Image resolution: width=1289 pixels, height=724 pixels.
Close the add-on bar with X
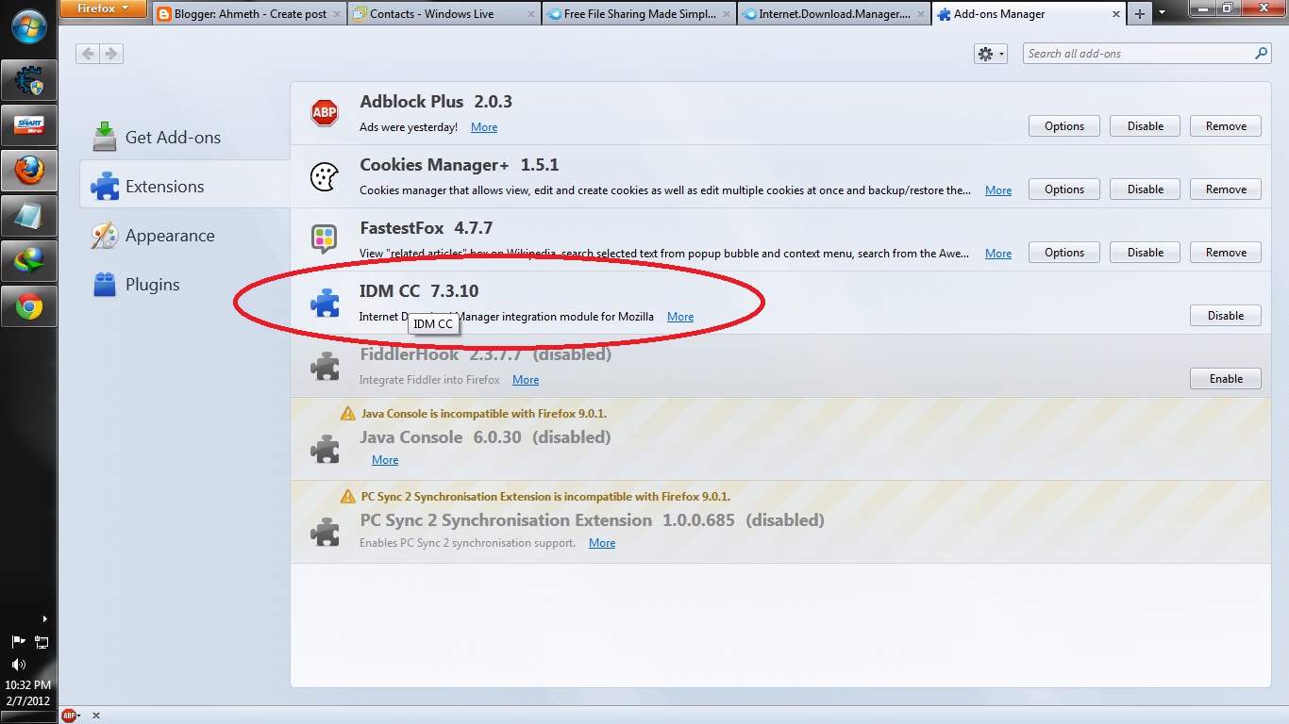click(96, 716)
